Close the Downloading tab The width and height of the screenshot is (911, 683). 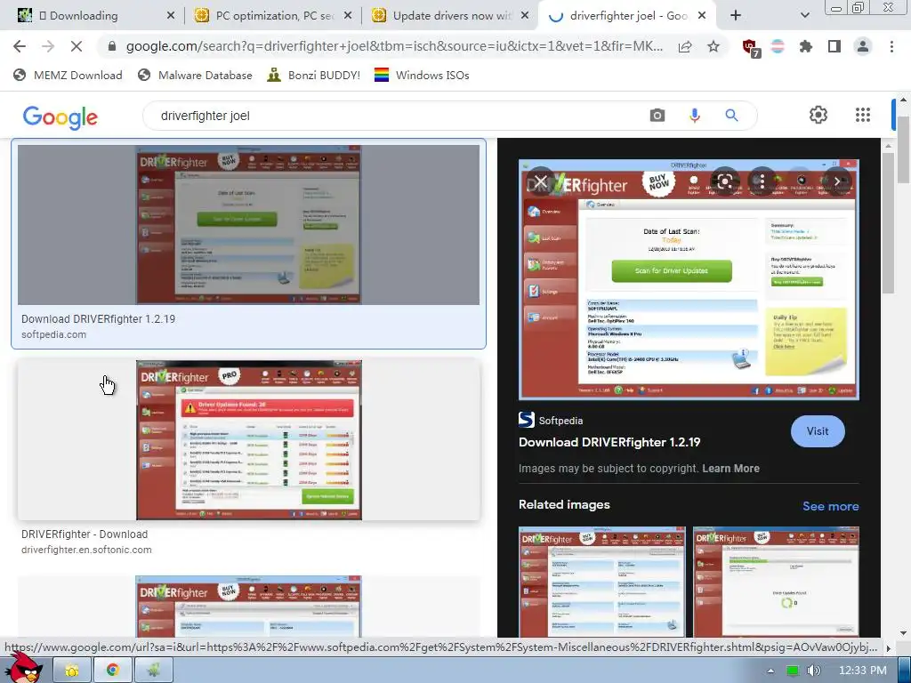(170, 16)
